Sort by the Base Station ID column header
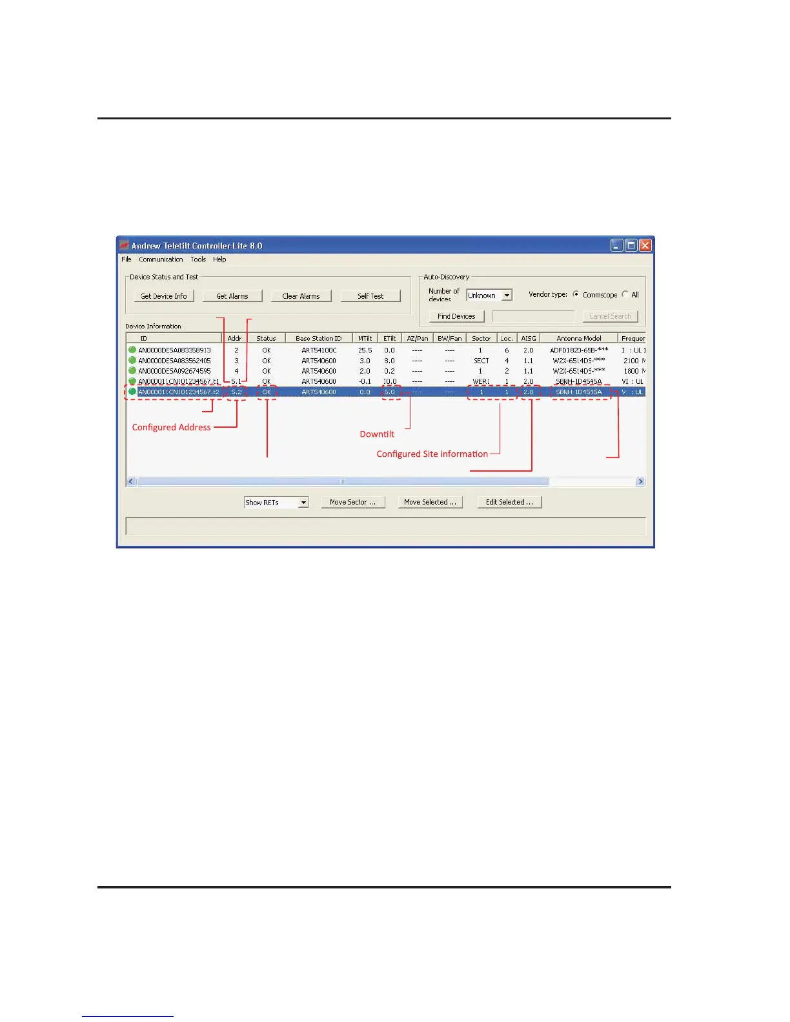The height and width of the screenshot is (1022, 790). tap(319, 338)
